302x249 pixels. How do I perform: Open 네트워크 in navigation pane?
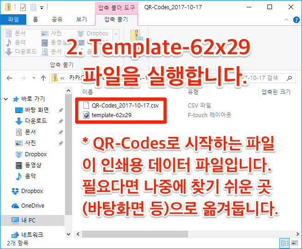32,235
